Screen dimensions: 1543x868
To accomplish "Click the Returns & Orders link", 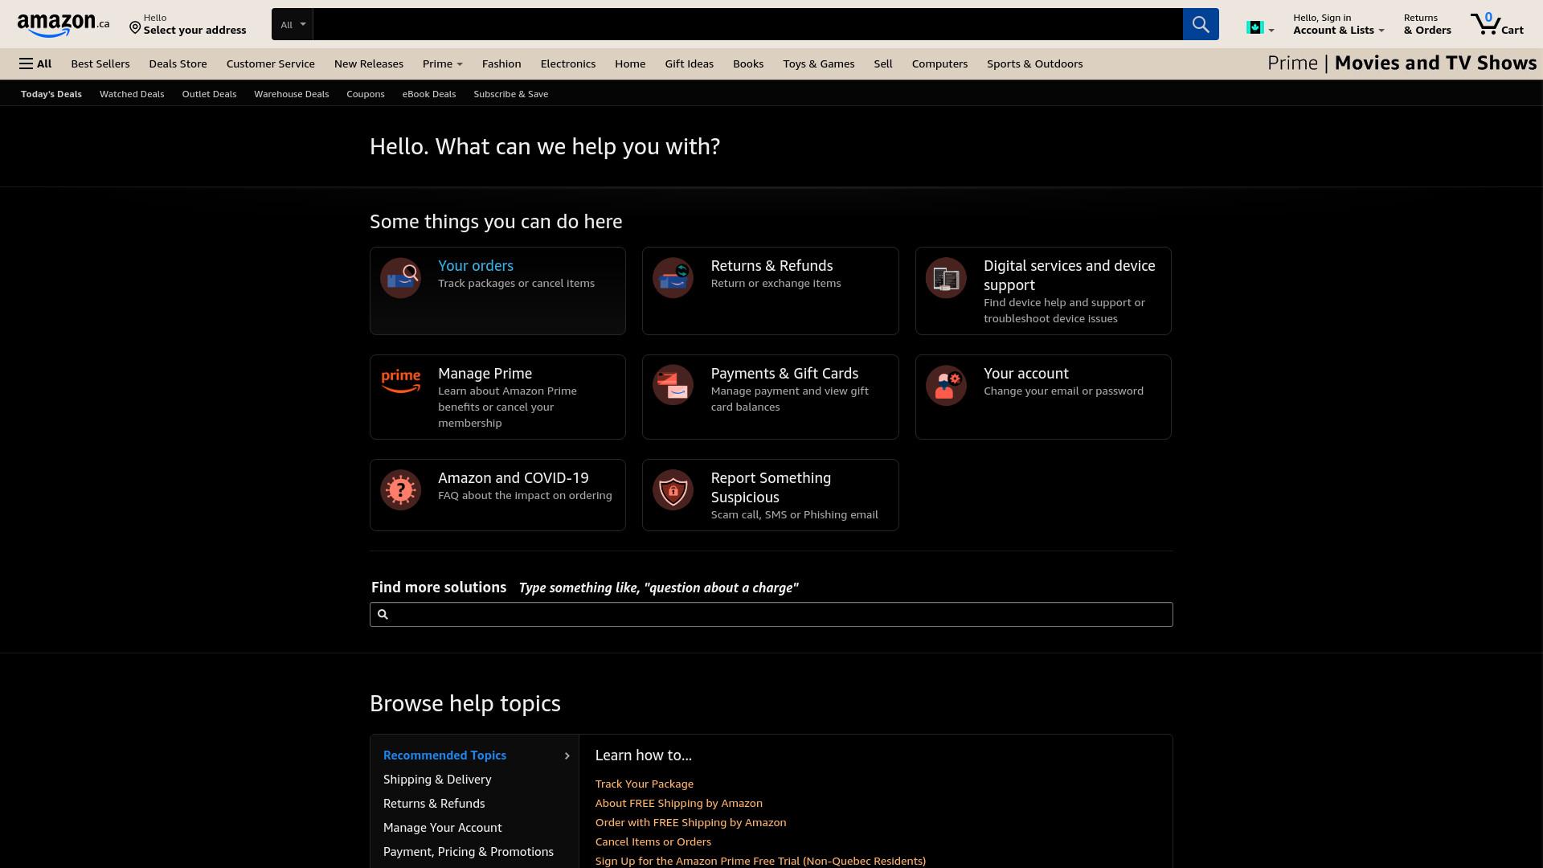I will 1427,24.
